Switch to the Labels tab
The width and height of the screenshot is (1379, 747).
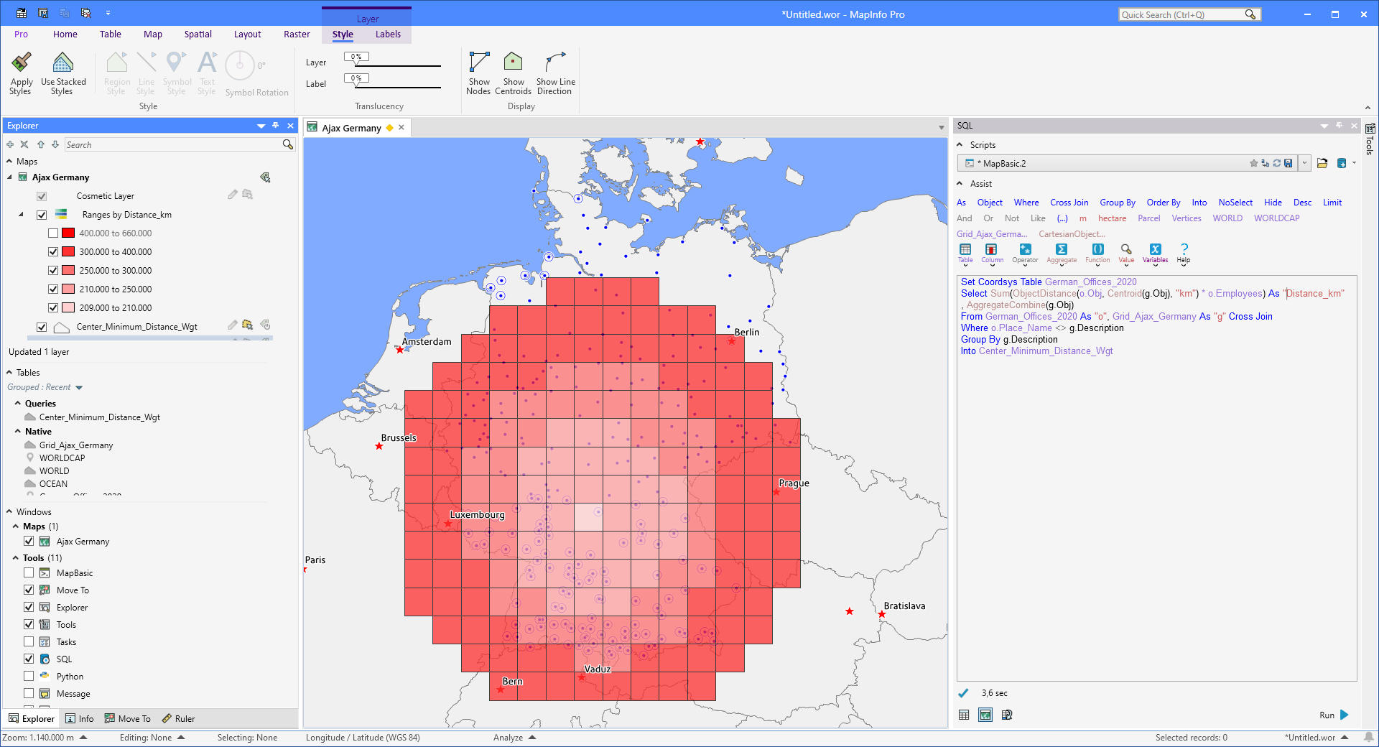coord(388,34)
